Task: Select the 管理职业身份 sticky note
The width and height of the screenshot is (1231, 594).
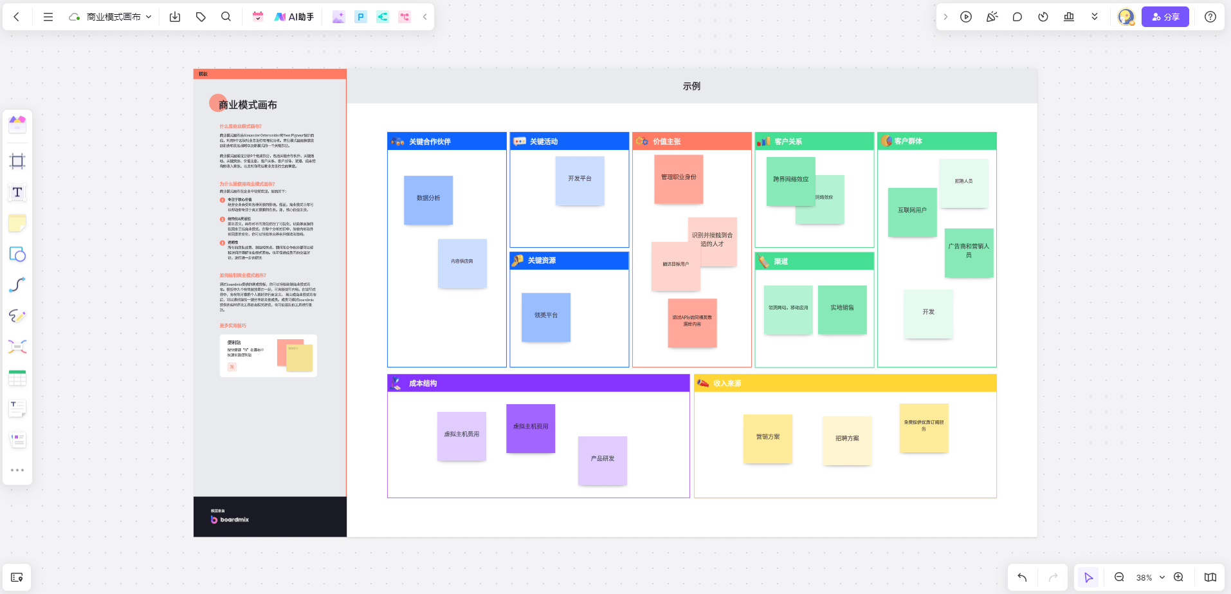Action: [679, 179]
